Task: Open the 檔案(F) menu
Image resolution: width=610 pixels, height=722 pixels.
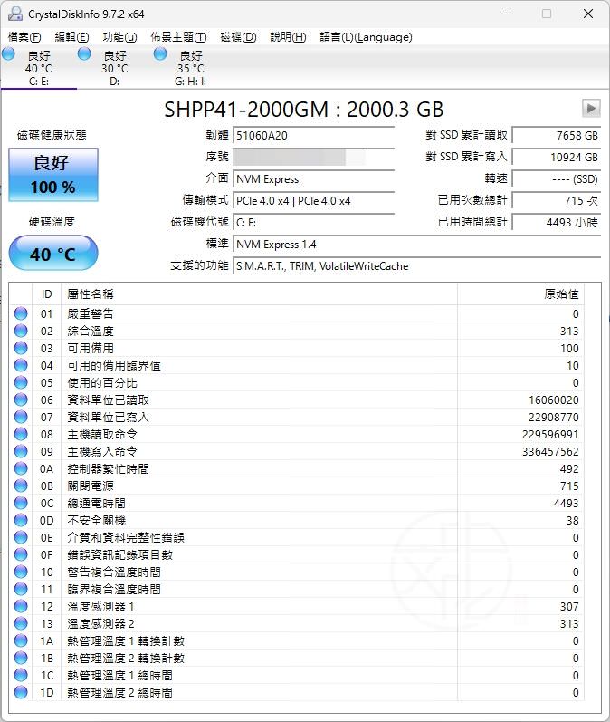Action: [x=24, y=37]
